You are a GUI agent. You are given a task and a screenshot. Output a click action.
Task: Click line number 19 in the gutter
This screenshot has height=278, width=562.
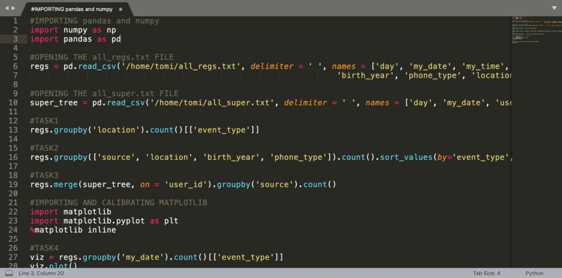(x=14, y=185)
